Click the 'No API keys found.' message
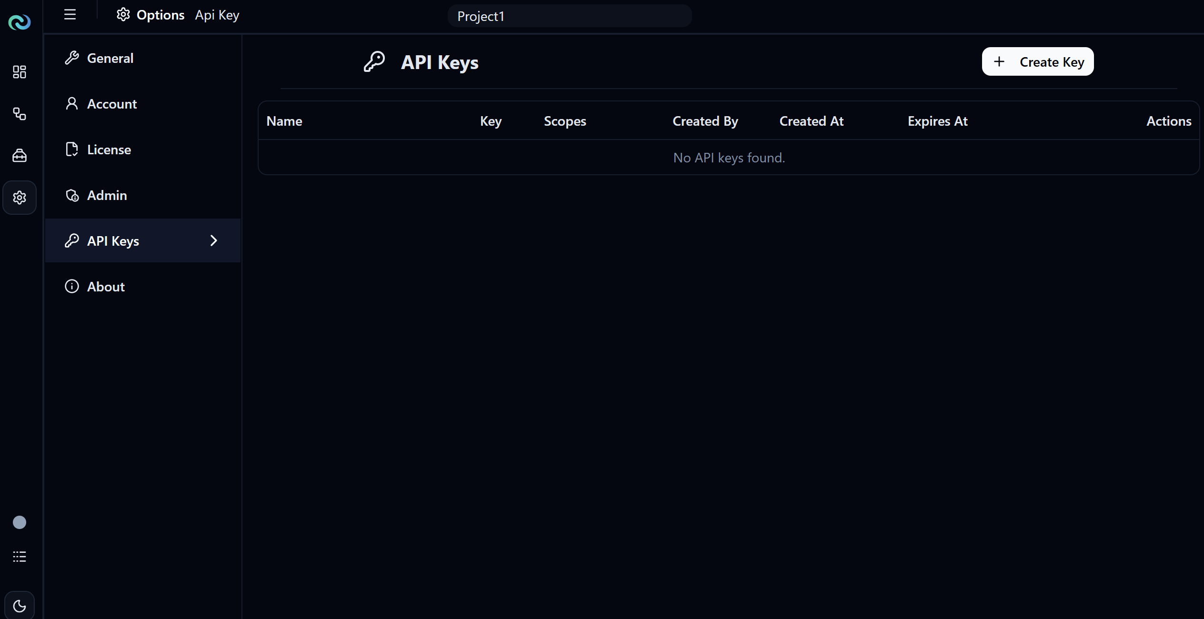The width and height of the screenshot is (1204, 619). pyautogui.click(x=729, y=158)
